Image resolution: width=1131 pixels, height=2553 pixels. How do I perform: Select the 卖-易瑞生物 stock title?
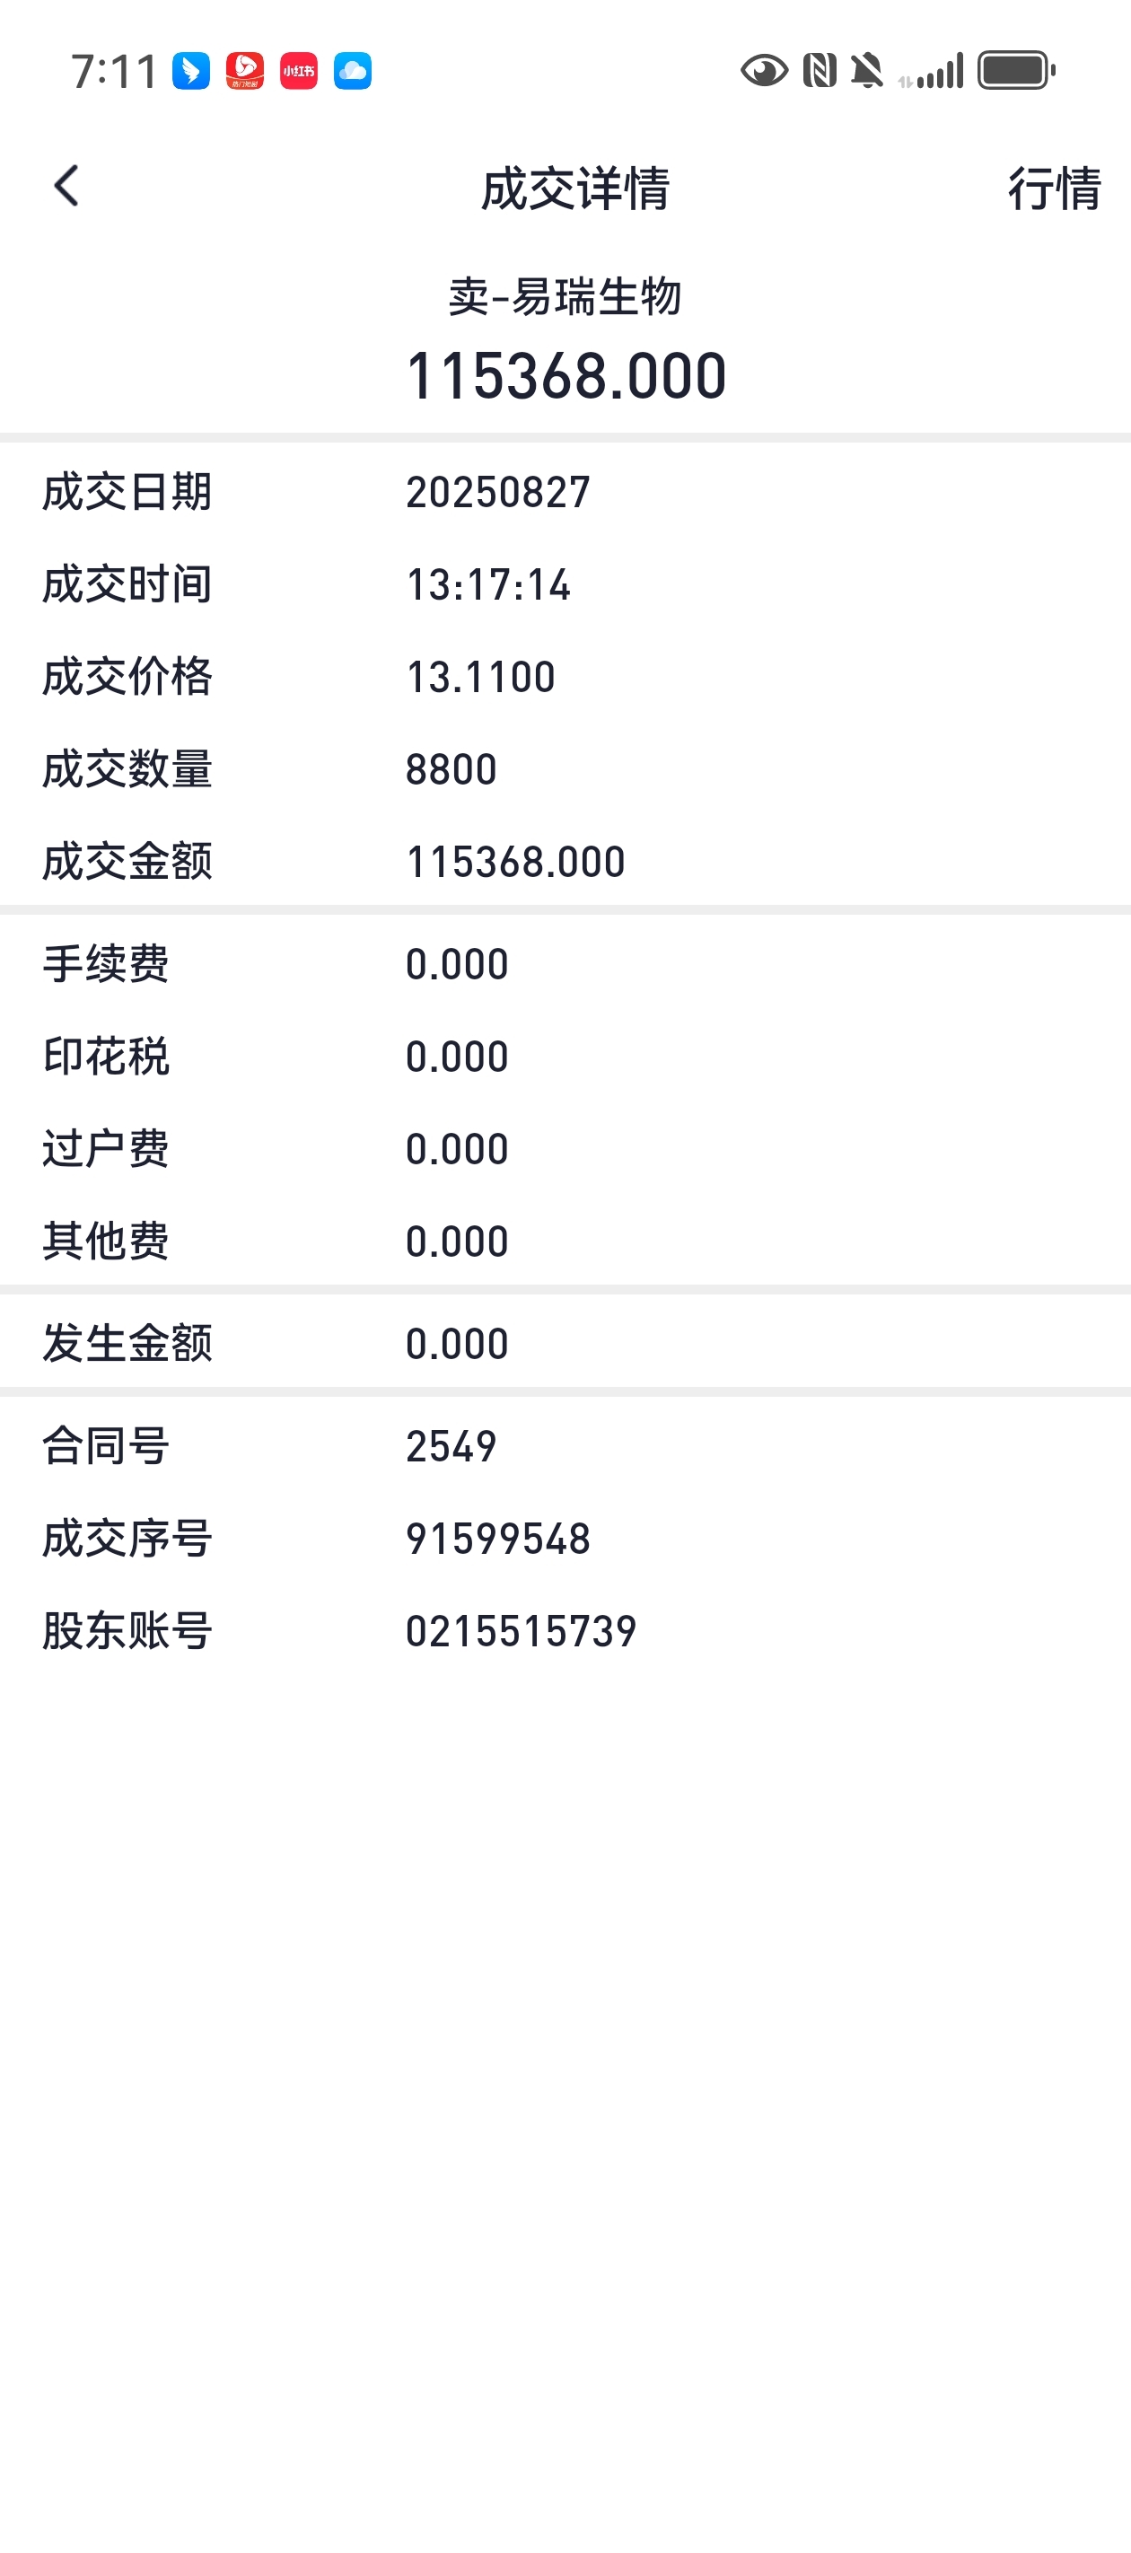pos(565,297)
